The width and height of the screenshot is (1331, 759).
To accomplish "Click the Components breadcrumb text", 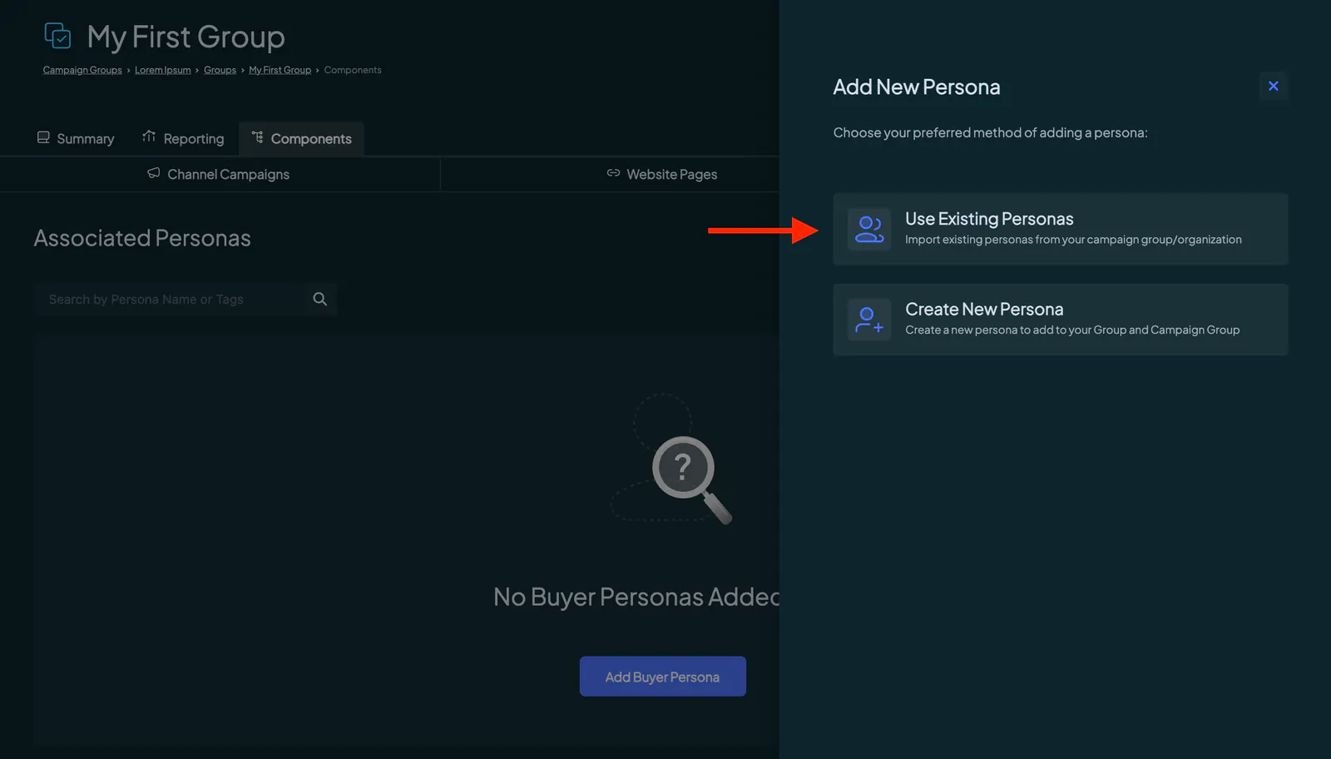I will click(353, 70).
